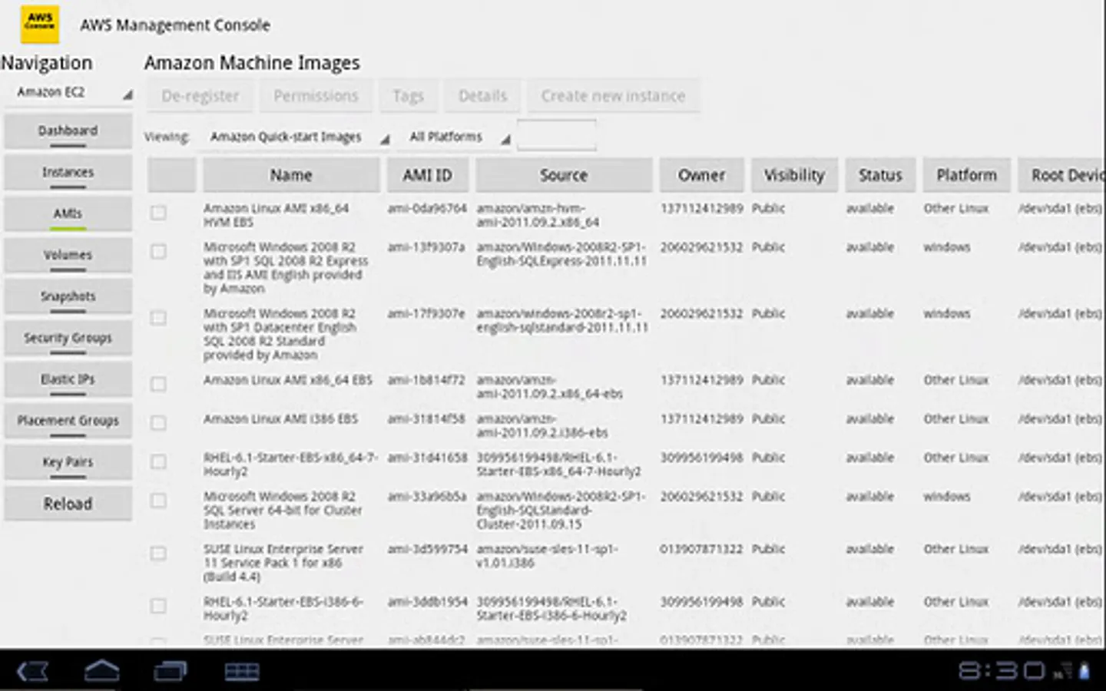Click the Tags button
The height and width of the screenshot is (691, 1106).
point(408,96)
